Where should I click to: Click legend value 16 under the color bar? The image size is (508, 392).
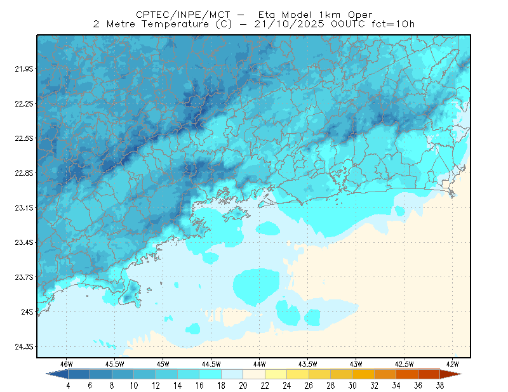click(199, 386)
